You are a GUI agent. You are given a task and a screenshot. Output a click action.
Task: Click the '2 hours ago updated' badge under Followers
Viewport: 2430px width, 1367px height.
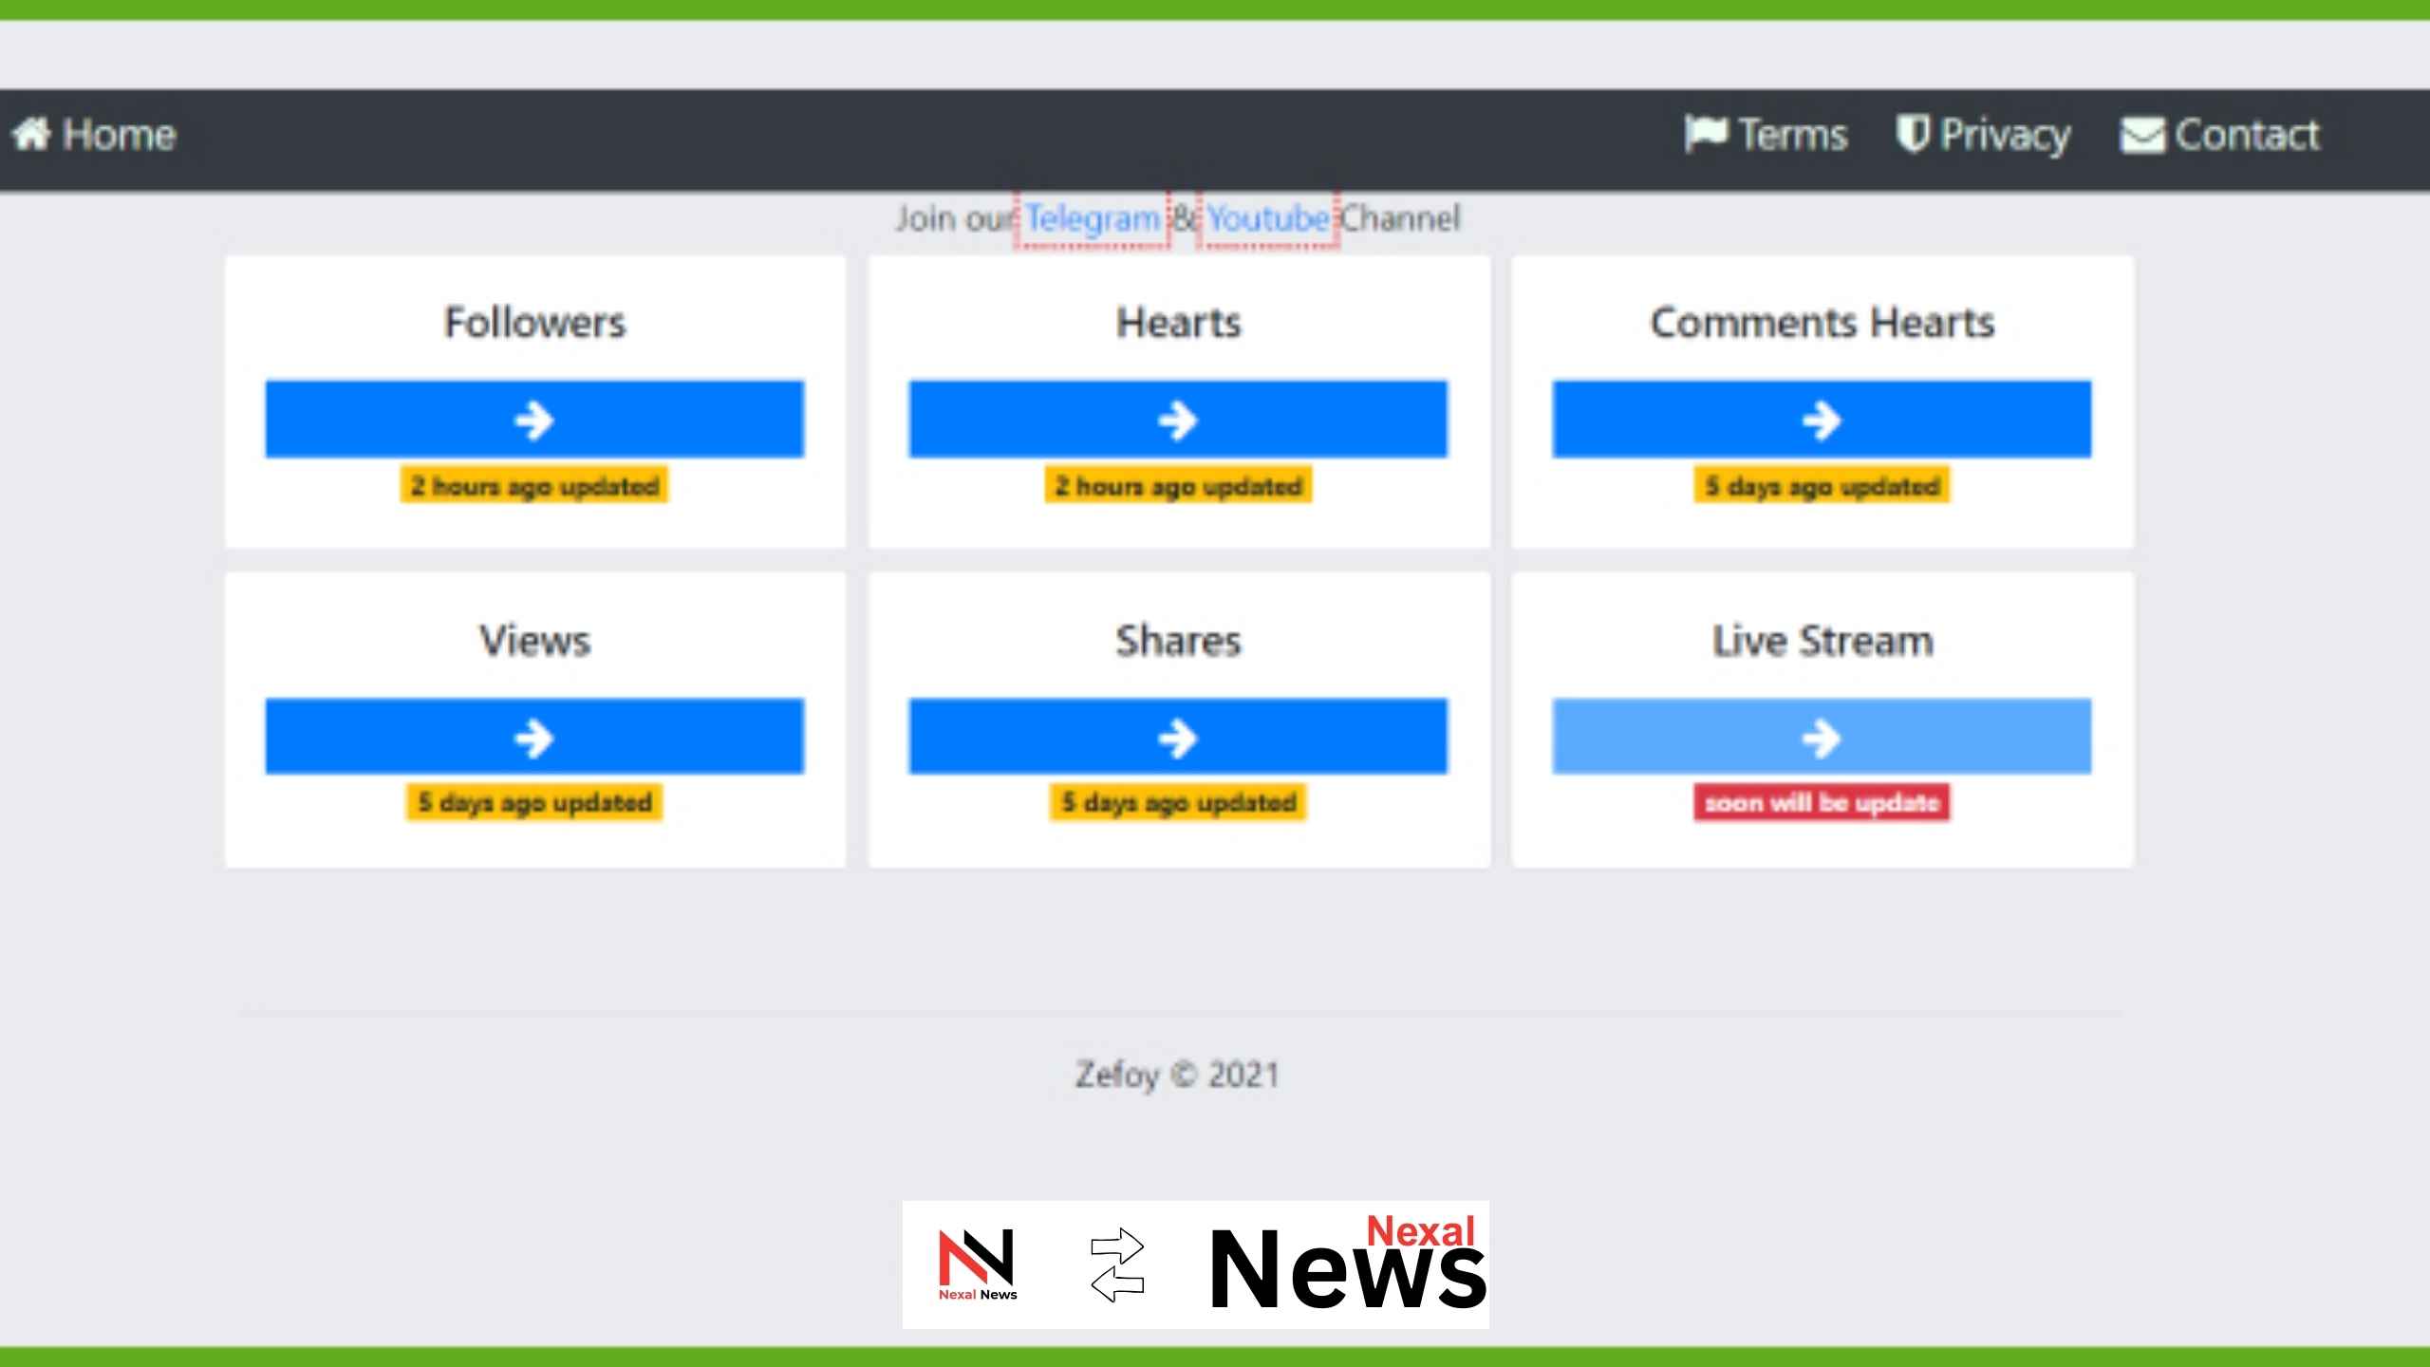[534, 486]
